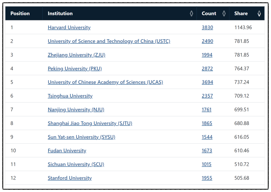Open the Stanford University link
The width and height of the screenshot is (271, 192).
(70, 178)
